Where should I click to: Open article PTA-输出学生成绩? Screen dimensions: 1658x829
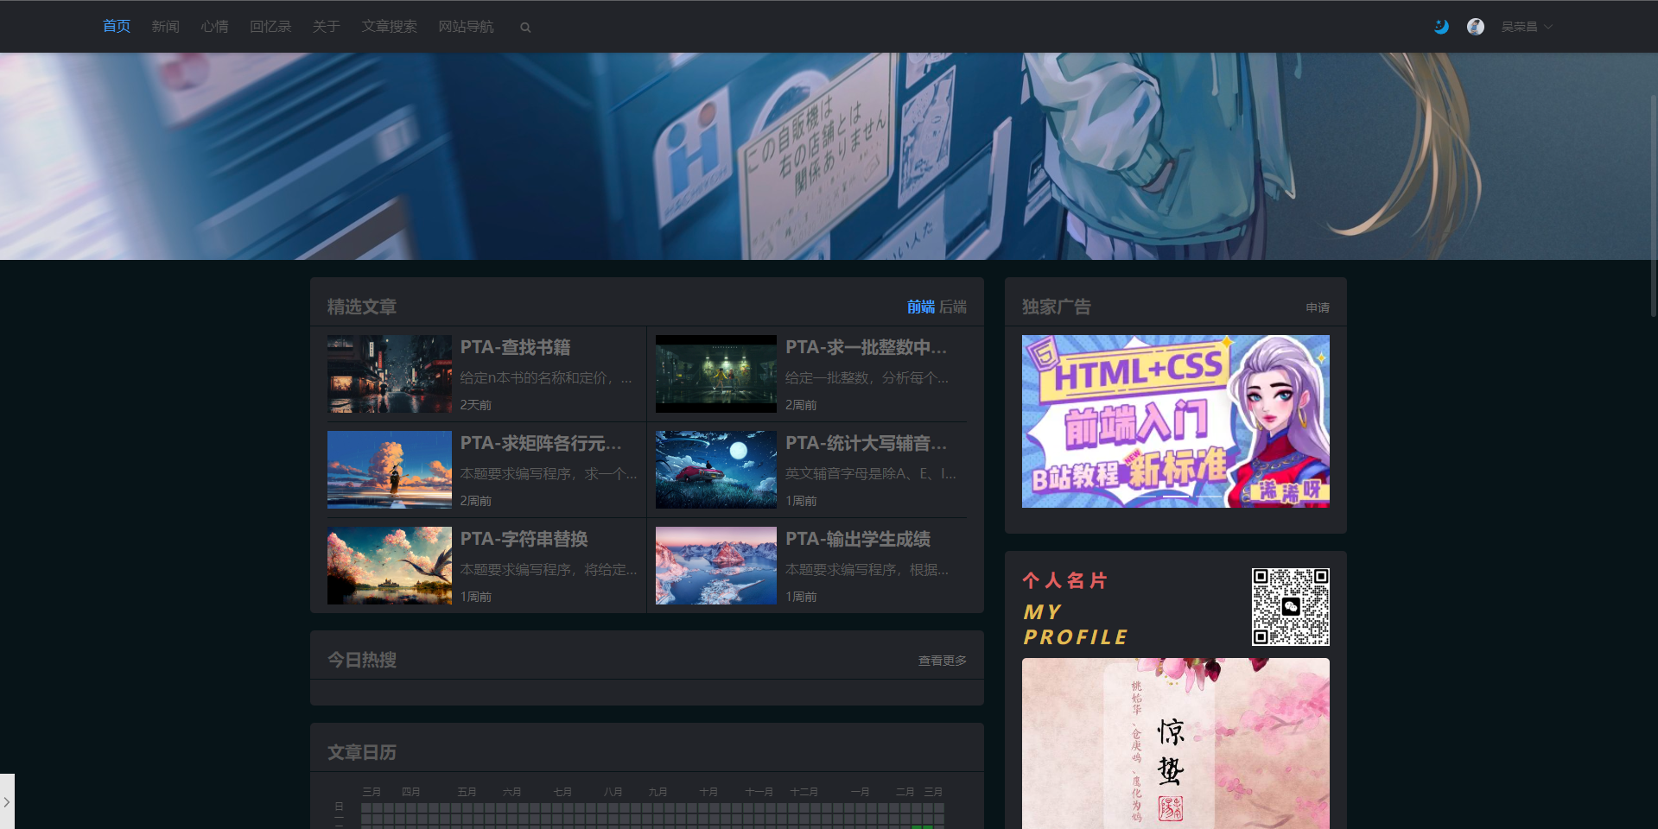[x=858, y=539]
